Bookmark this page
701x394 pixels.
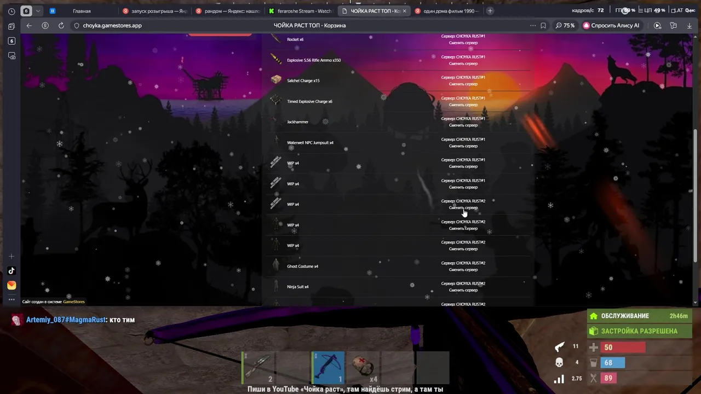[543, 25]
